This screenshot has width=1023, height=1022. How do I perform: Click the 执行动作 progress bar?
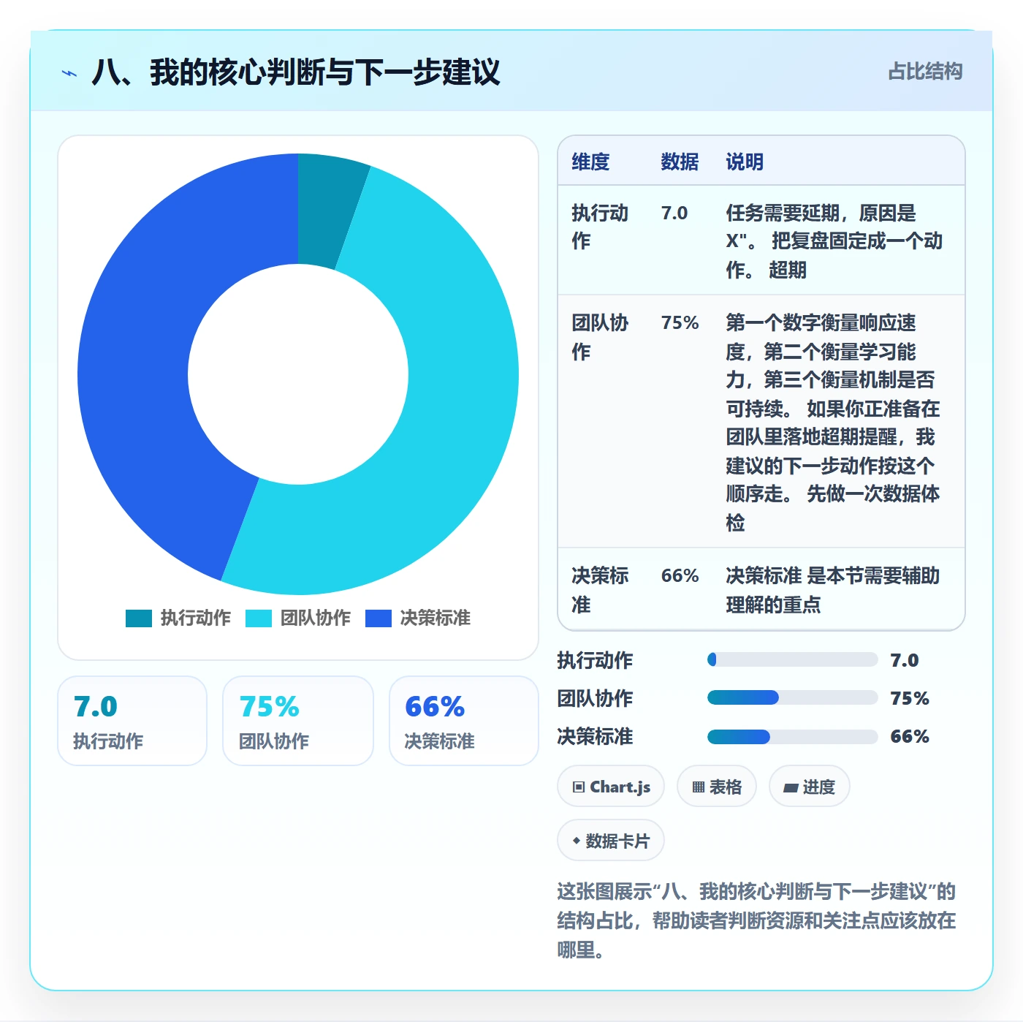pyautogui.click(x=792, y=659)
